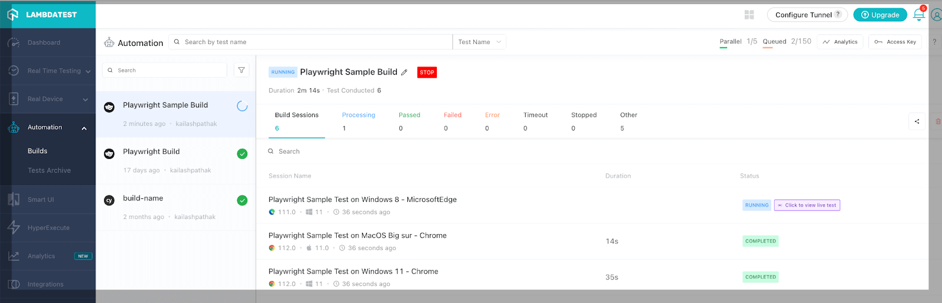This screenshot has height=303, width=942.
Task: Stop the running Playwright Sample Build
Action: 427,72
